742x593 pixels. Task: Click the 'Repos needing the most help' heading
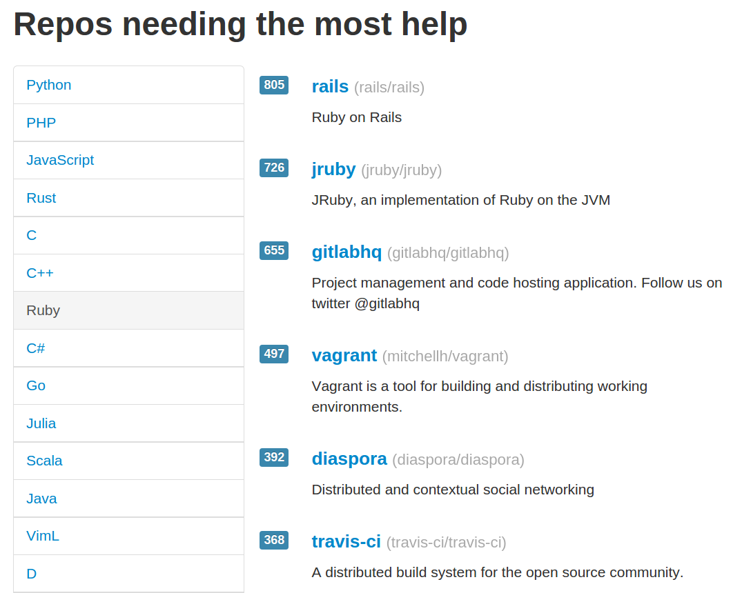[240, 25]
